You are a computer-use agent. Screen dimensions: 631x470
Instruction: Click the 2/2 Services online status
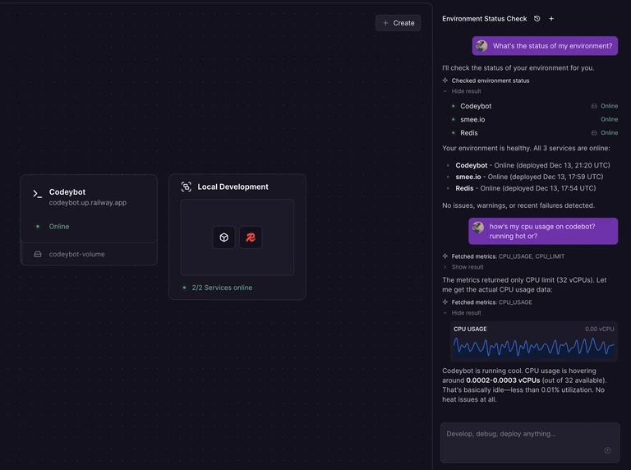coord(222,288)
